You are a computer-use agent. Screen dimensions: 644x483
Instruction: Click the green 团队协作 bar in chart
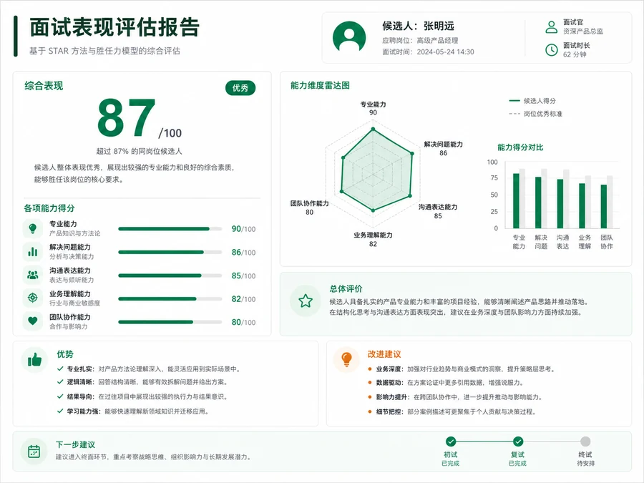coord(604,207)
